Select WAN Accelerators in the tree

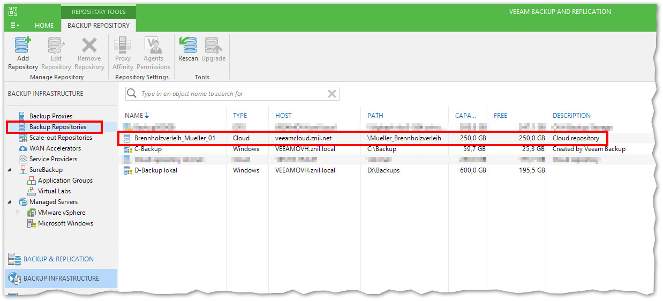coord(55,148)
